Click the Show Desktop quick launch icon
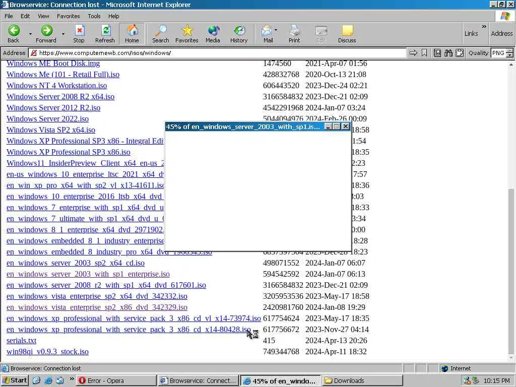 coord(36,380)
